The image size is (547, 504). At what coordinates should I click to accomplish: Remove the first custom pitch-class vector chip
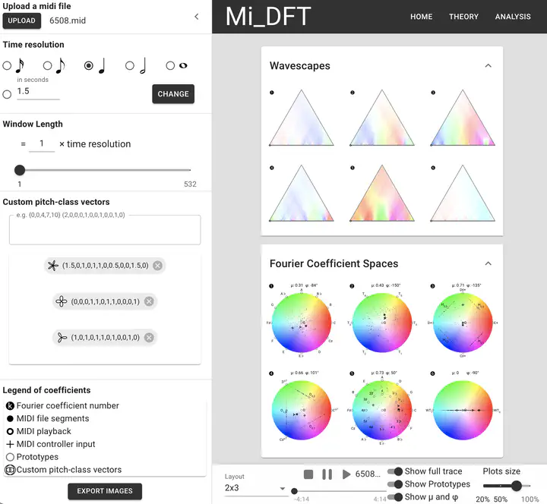tap(157, 266)
